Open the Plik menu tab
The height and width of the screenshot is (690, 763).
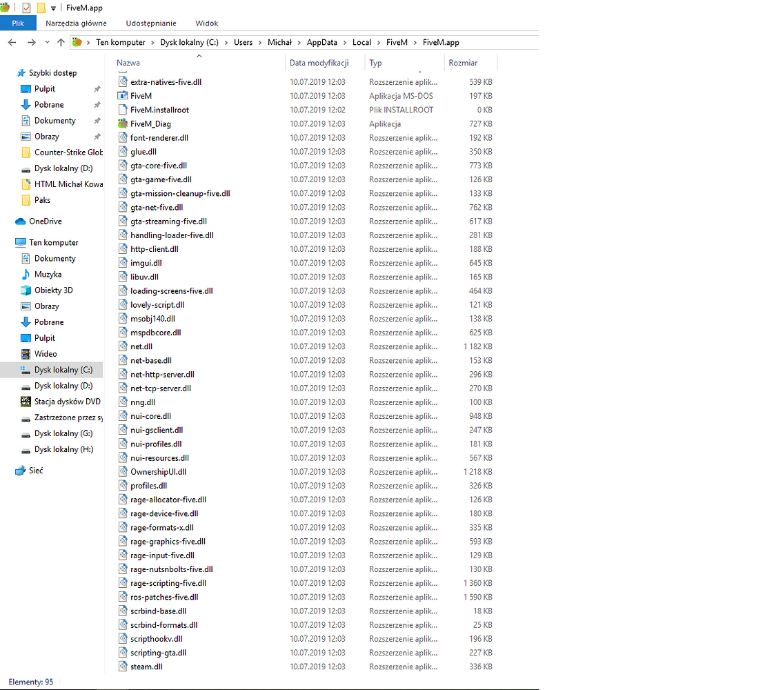click(18, 23)
